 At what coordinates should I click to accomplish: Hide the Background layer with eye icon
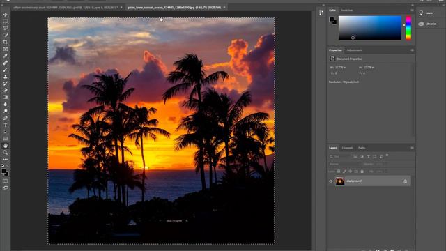[x=331, y=181]
